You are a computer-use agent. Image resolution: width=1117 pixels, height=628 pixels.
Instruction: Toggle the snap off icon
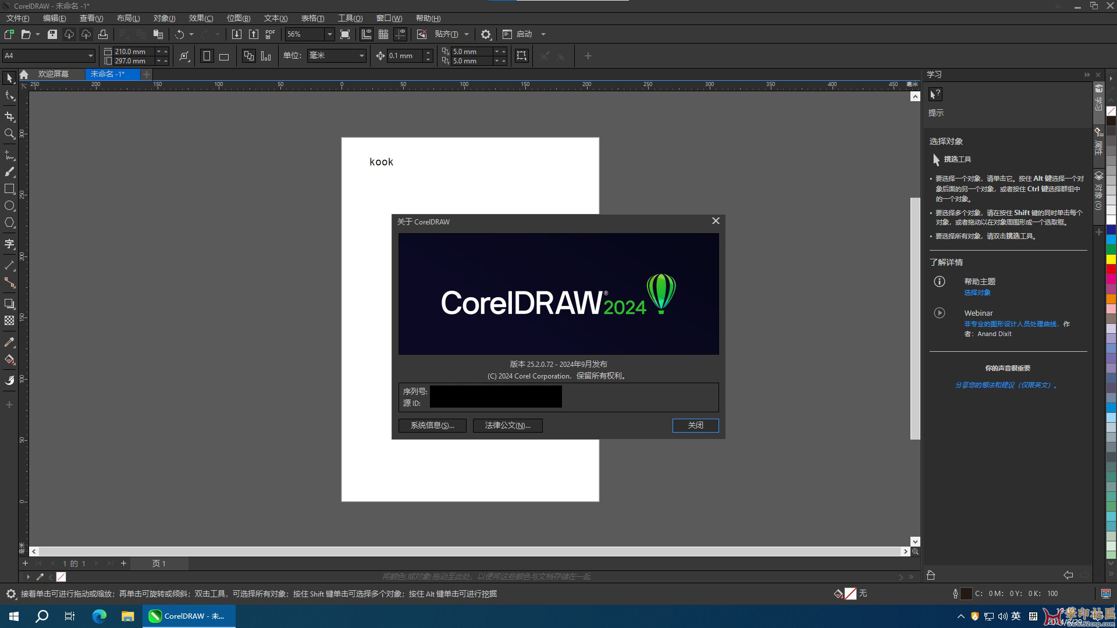[x=422, y=34]
